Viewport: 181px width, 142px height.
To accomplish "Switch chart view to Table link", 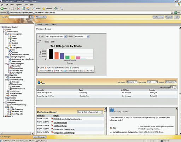I will pos(53,41).
